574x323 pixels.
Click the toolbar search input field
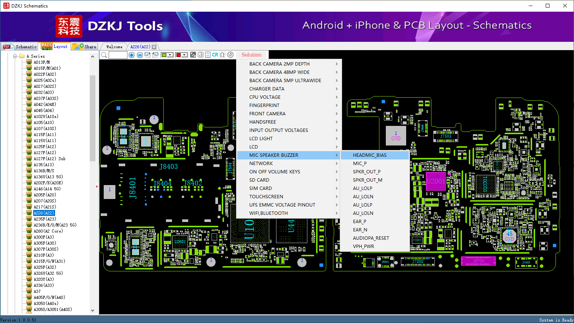(118, 55)
